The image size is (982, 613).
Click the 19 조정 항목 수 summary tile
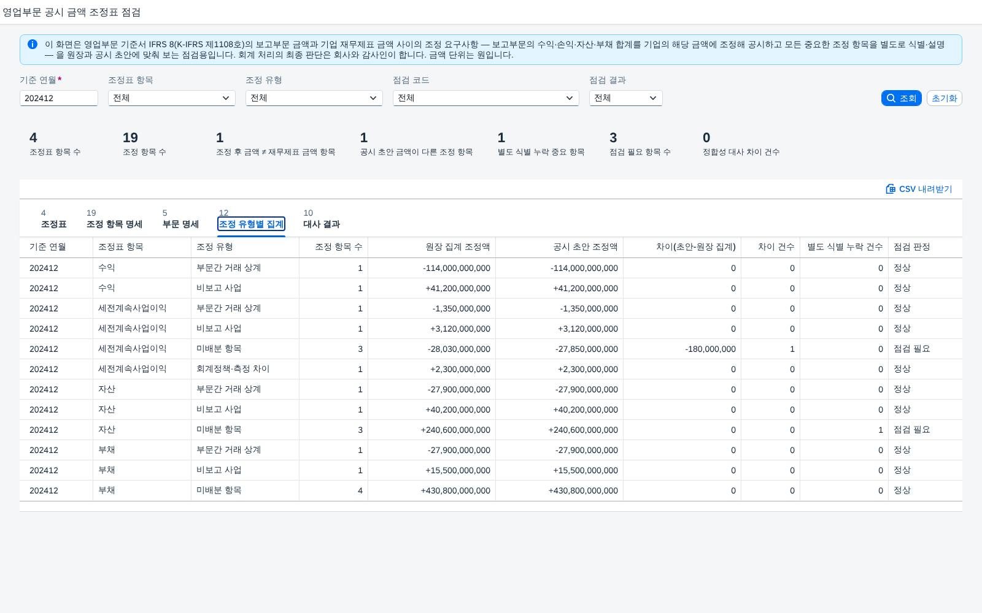144,143
